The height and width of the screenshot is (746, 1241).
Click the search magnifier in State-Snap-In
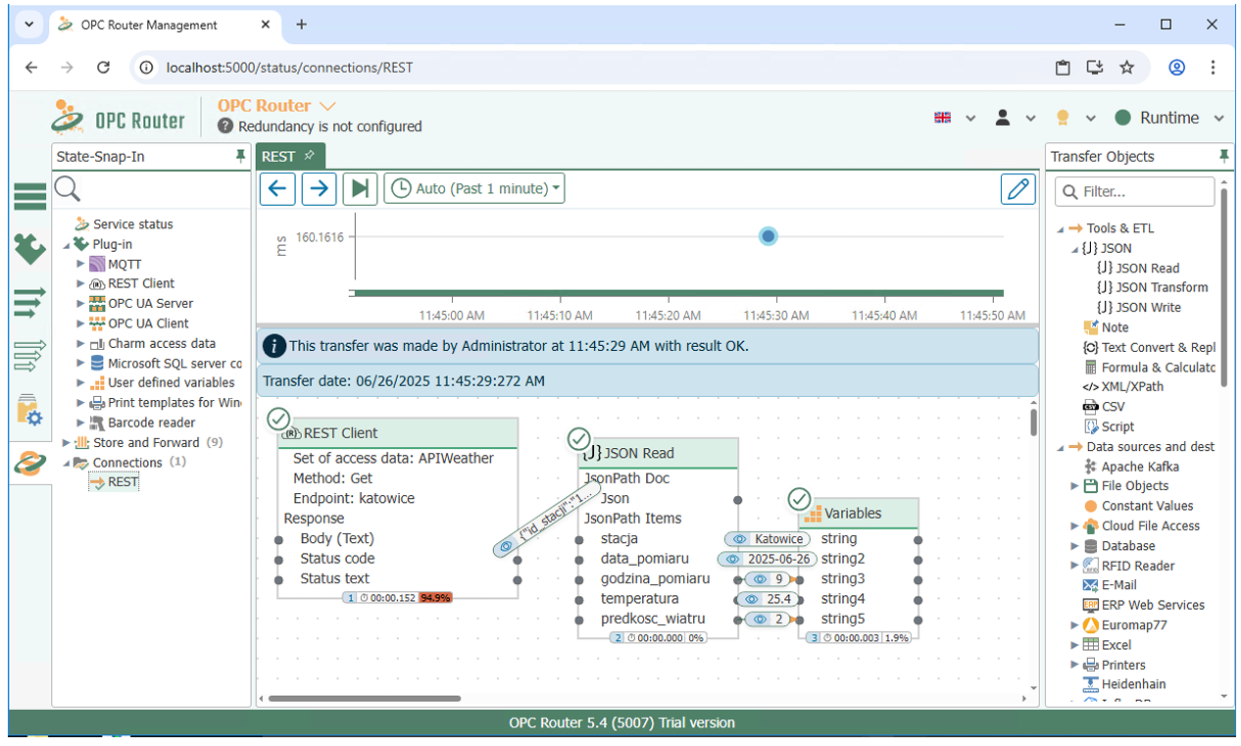[x=68, y=189]
